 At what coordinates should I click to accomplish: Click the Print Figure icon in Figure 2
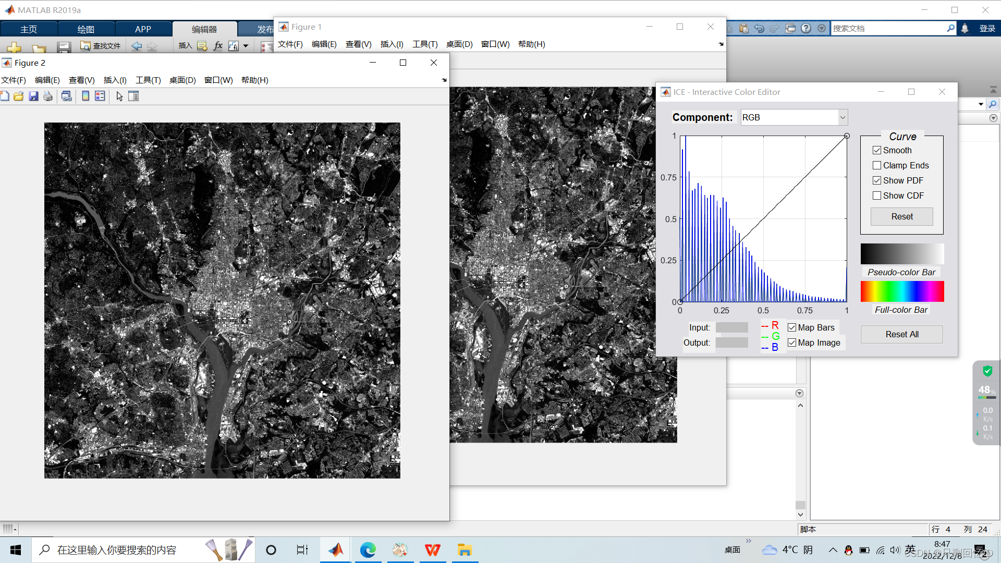tap(48, 96)
